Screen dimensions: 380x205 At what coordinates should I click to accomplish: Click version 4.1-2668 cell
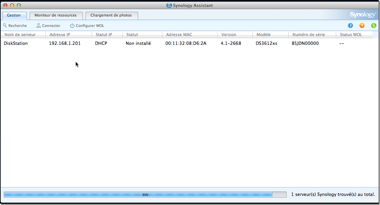(x=231, y=43)
